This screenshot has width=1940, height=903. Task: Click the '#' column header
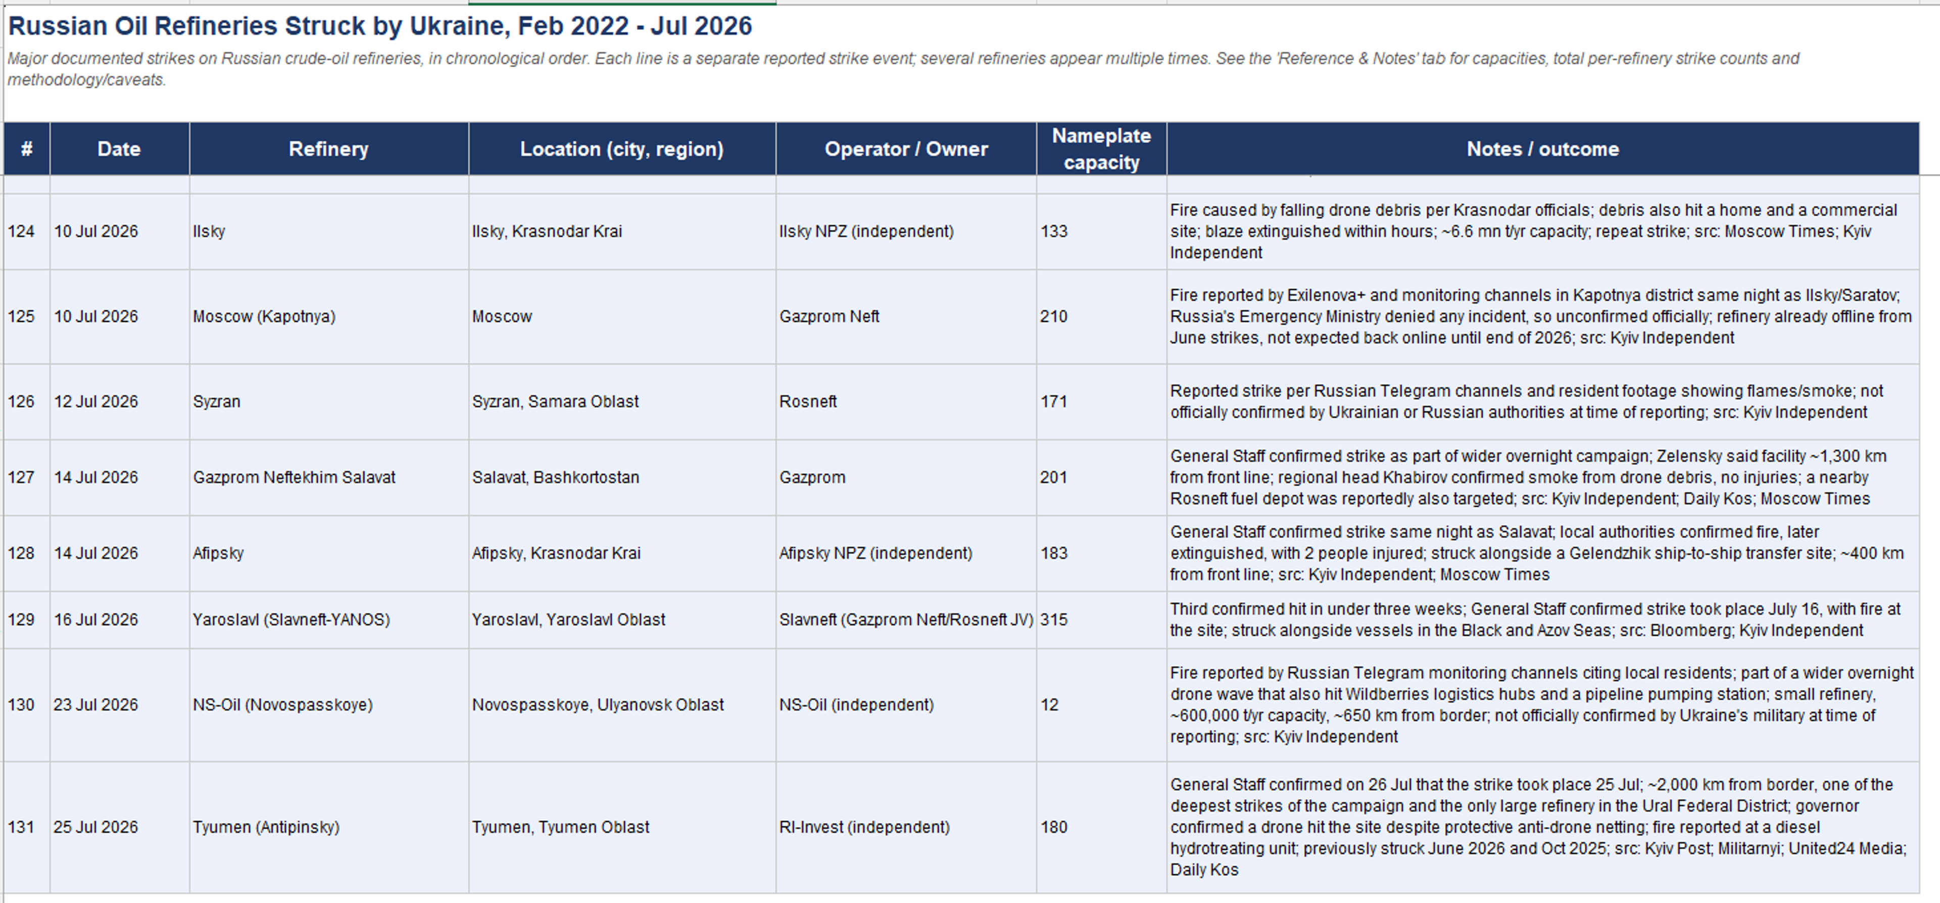point(27,149)
